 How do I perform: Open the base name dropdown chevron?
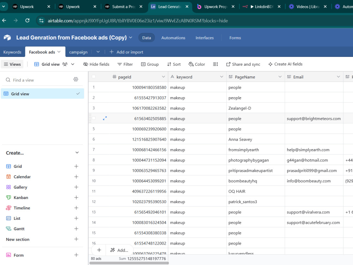click(x=131, y=37)
